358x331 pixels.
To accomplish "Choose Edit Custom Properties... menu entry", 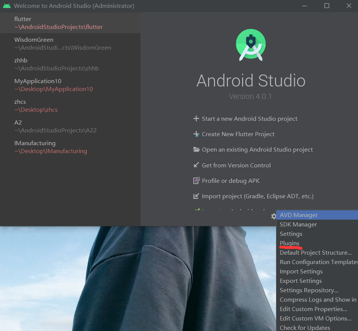I will 317,309.
